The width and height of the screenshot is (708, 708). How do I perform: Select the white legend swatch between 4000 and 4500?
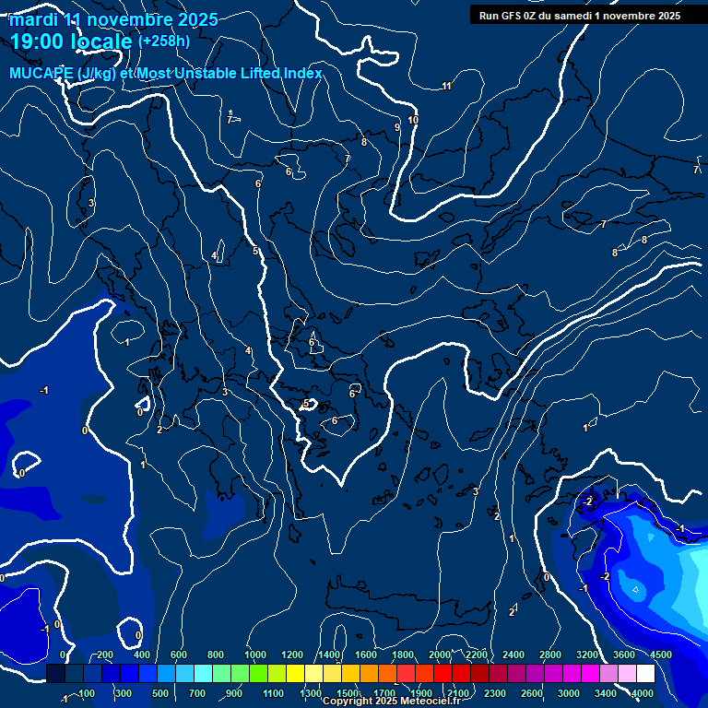pyautogui.click(x=645, y=673)
